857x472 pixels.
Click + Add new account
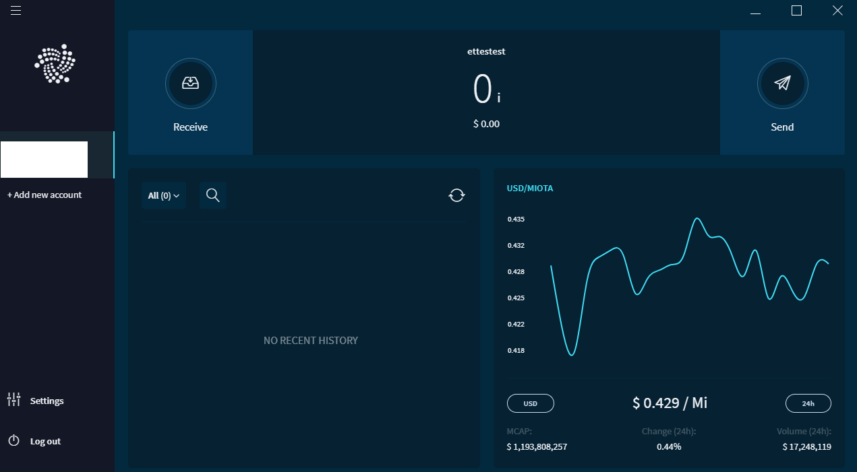(45, 195)
